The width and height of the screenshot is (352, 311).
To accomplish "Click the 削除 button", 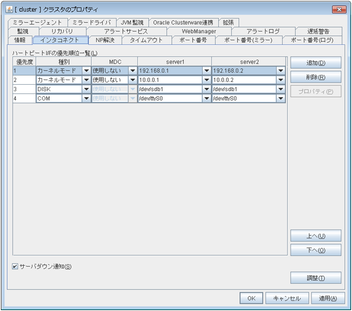I will pos(316,77).
